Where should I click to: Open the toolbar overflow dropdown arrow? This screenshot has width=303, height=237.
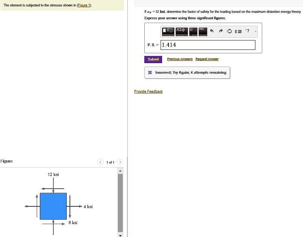255,31
